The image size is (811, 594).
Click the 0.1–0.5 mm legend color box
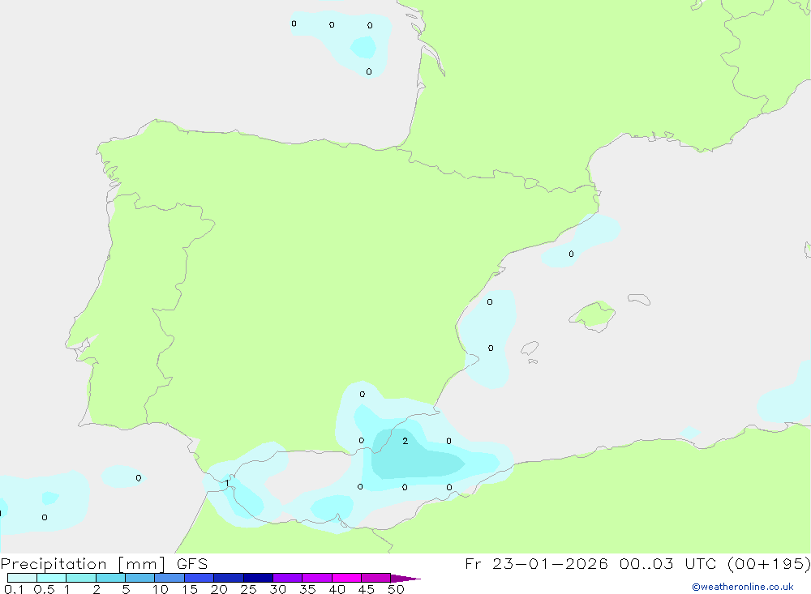point(22,578)
